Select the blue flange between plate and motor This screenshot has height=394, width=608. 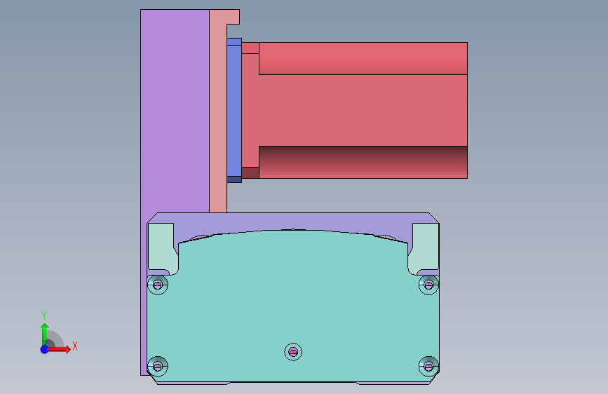pyautogui.click(x=234, y=110)
